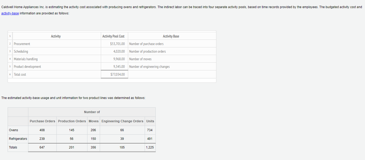Screen dimensions: 365x160
Task: Click the Number of merged header cell
Action: click(92, 112)
